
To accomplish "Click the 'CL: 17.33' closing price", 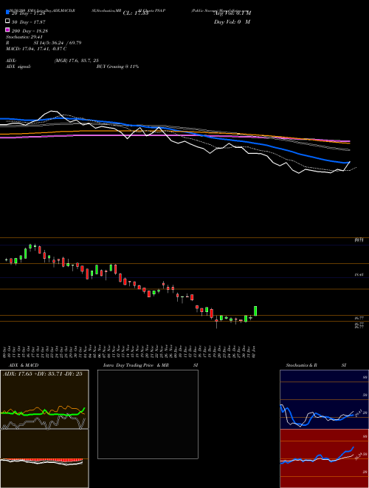I will coord(136,13).
